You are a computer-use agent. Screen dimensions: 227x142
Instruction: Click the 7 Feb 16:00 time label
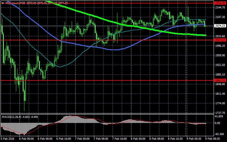[x=119, y=139]
